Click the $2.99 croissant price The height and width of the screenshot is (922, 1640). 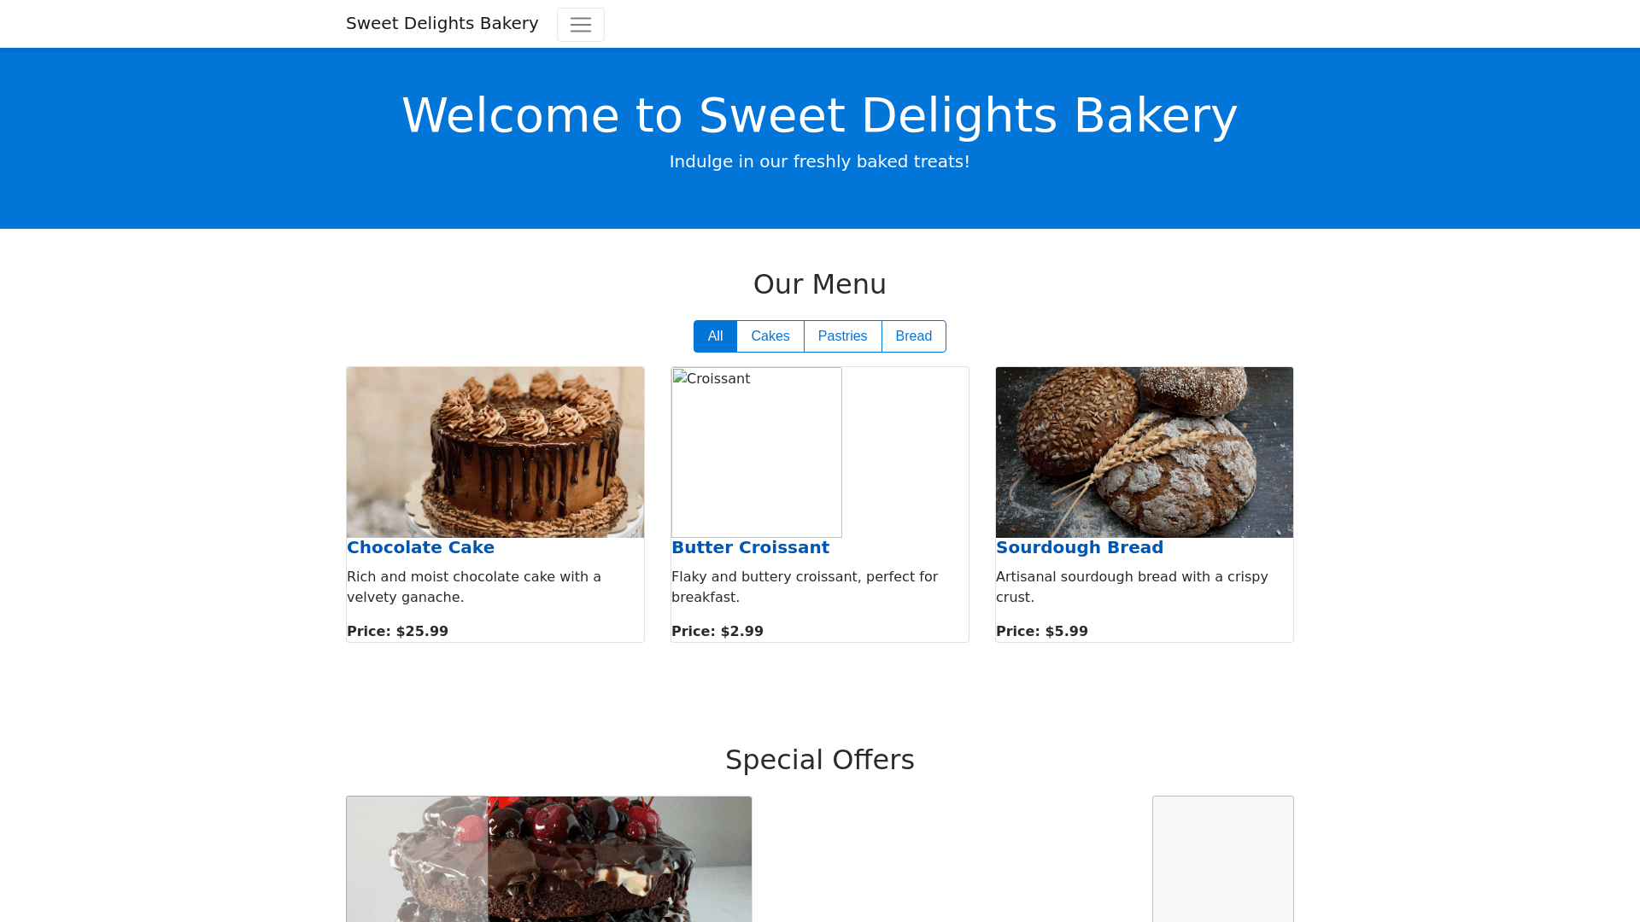tap(717, 632)
